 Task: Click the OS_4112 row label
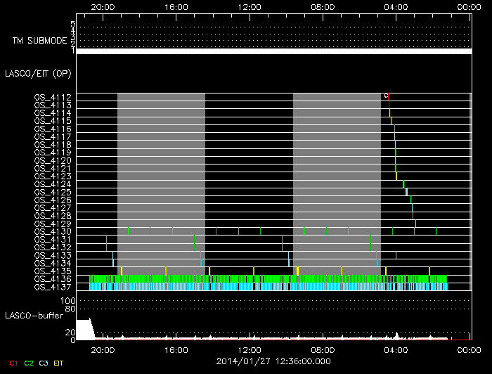click(53, 97)
